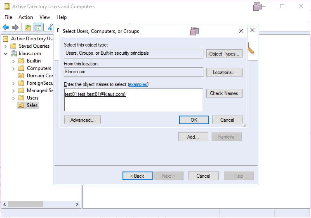Click the Up one level folder icon
The height and width of the screenshot is (218, 311).
tap(28, 28)
